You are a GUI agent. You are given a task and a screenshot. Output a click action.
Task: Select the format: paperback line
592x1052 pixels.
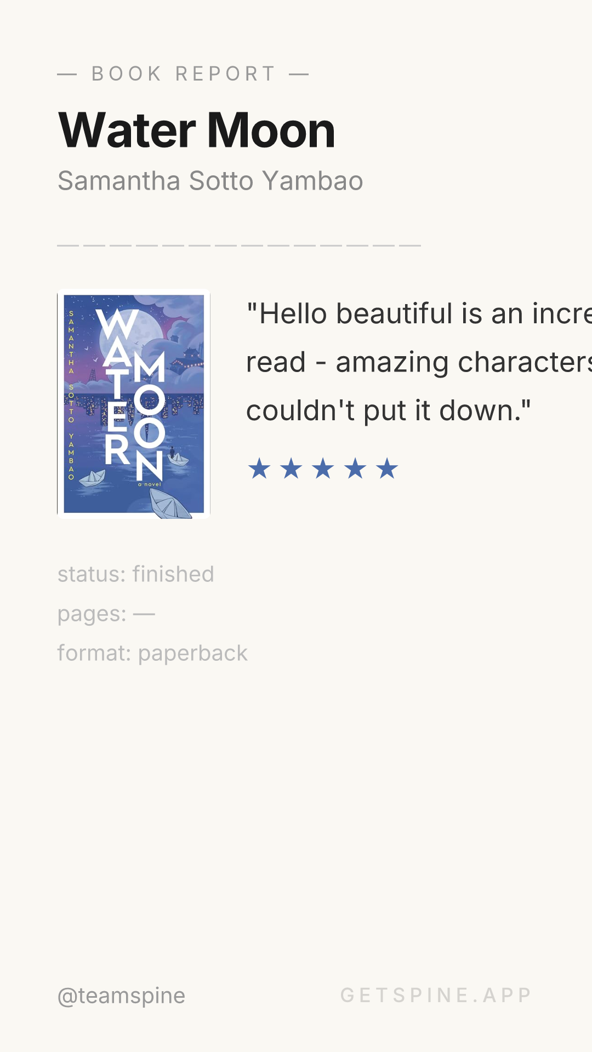pos(153,653)
